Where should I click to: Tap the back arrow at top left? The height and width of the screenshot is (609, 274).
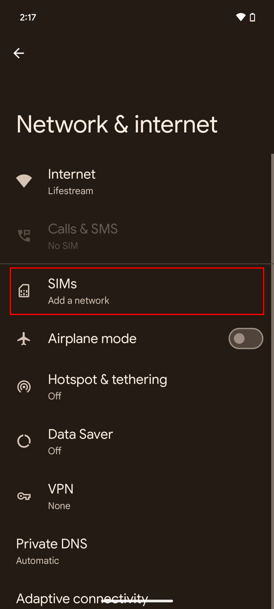(19, 53)
